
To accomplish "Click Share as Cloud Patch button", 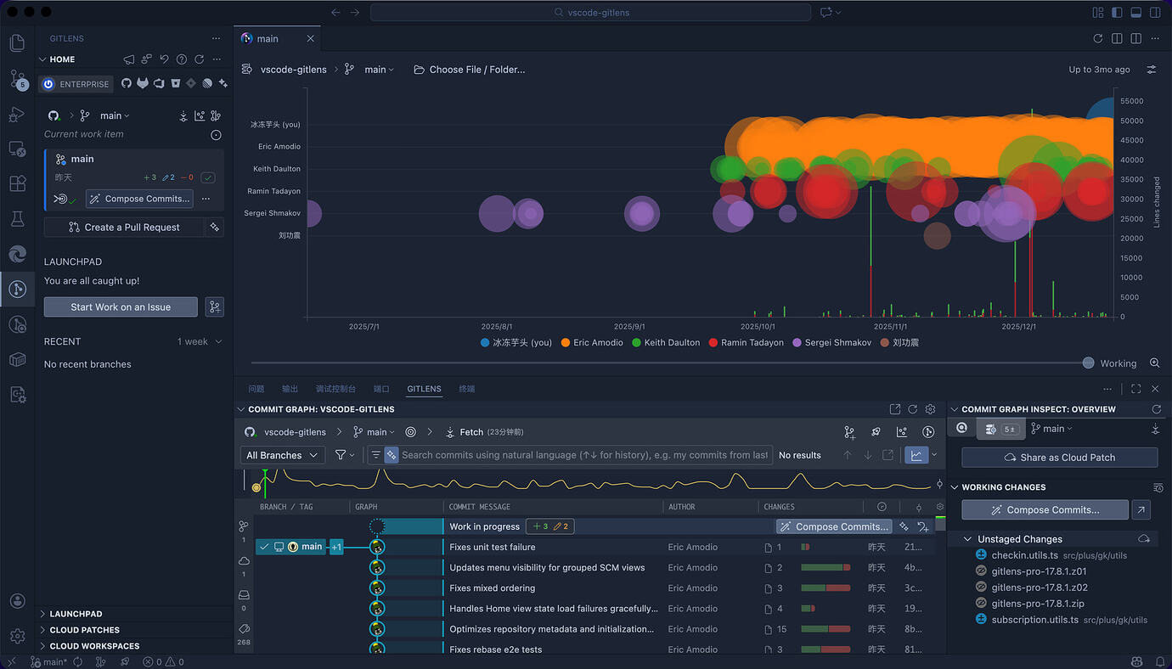I will tap(1059, 458).
